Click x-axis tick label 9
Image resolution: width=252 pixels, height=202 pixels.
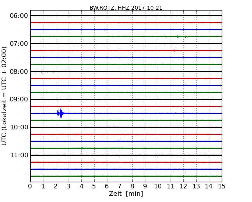[145, 186]
